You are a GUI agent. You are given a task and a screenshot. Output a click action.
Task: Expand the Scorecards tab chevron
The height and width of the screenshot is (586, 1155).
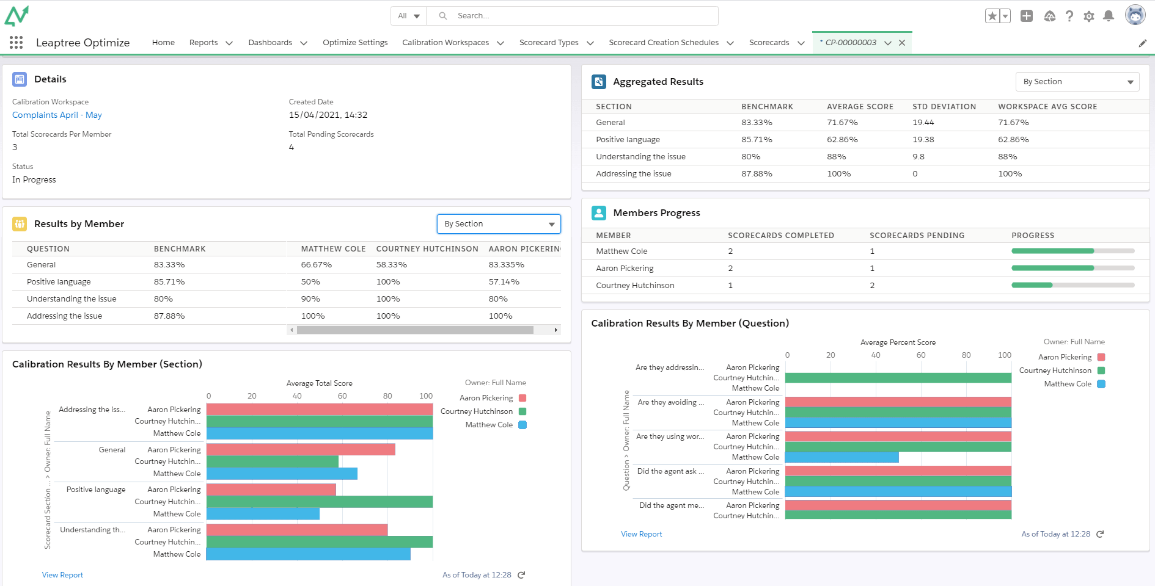[801, 43]
